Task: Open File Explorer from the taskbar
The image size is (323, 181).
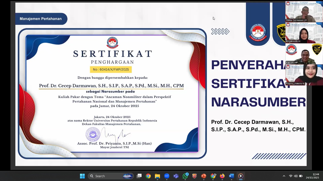Action: point(157,176)
